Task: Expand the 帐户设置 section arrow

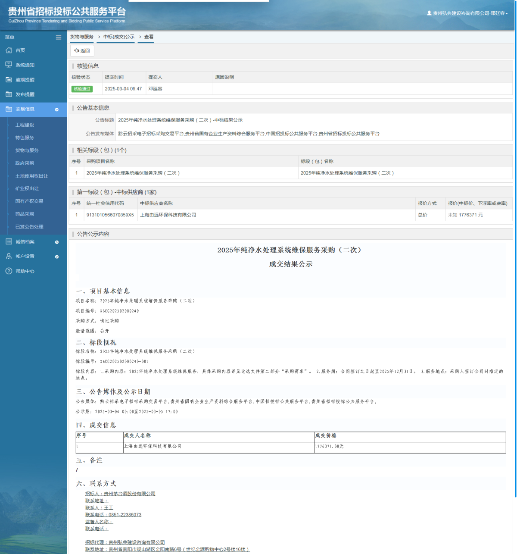Action: click(x=57, y=257)
